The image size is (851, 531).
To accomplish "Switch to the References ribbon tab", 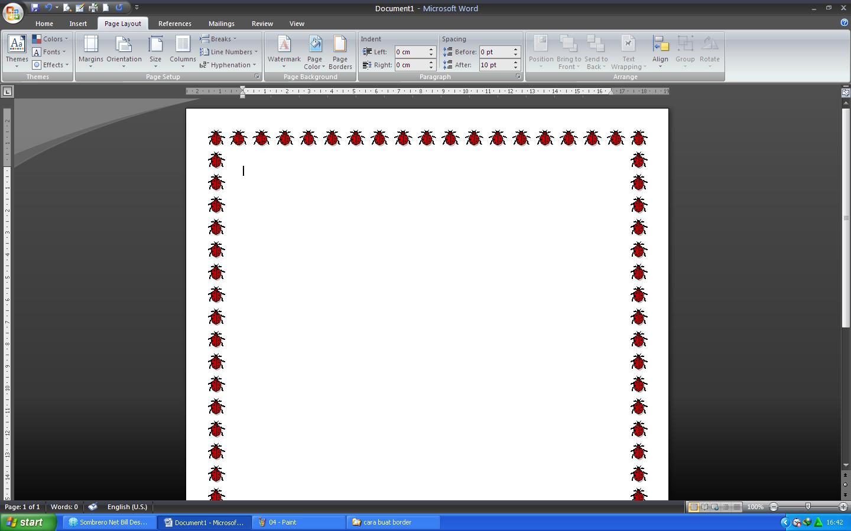I will (x=174, y=23).
